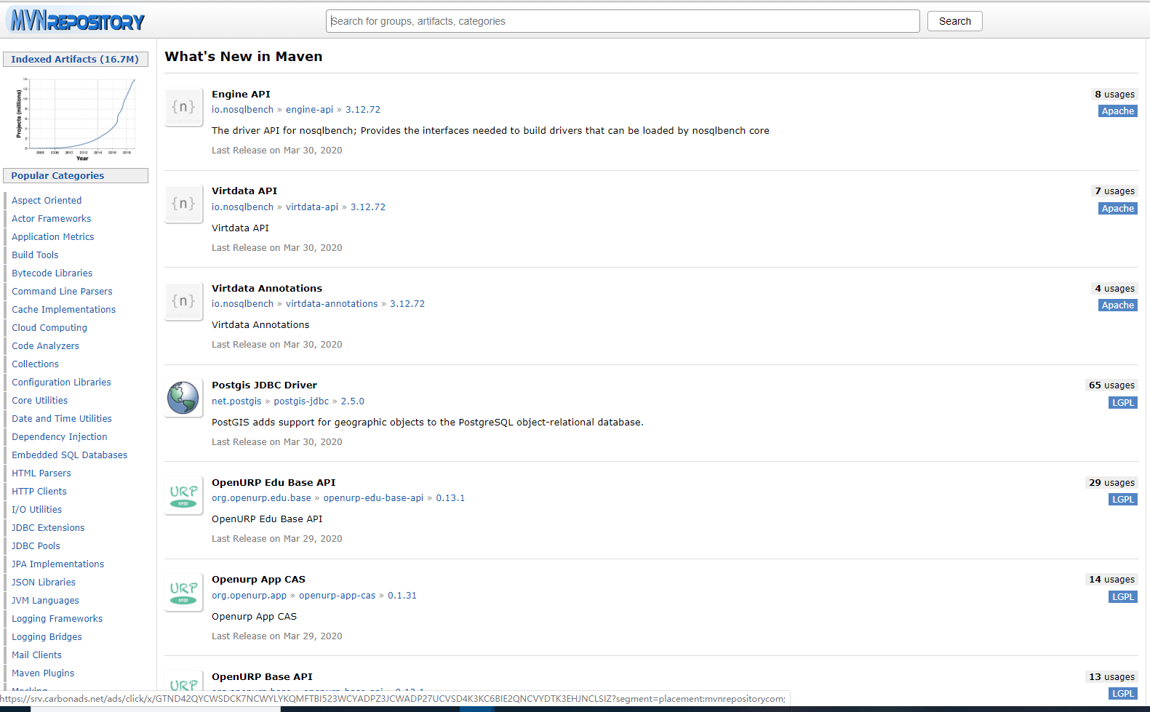1150x712 pixels.
Task: Click the indexed artifacts growth chart
Action: click(x=76, y=119)
